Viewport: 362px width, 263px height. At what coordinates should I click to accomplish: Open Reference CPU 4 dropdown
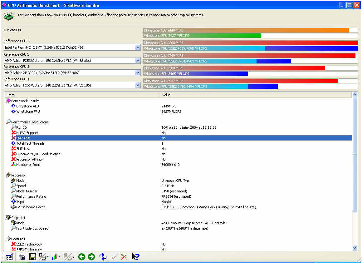138,85
